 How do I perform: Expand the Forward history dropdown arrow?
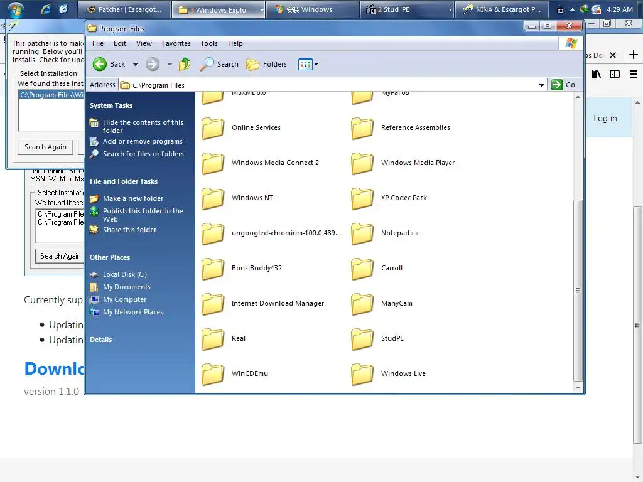pos(170,65)
